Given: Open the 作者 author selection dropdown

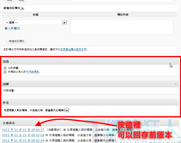Looking at the screenshot, I should 36,110.
